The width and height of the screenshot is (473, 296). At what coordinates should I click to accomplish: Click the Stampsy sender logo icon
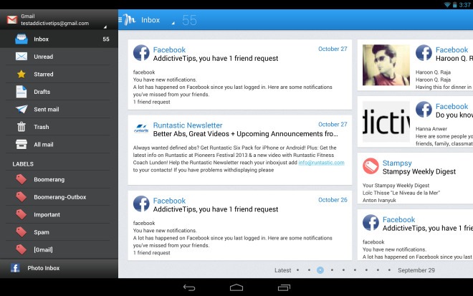pos(371,166)
